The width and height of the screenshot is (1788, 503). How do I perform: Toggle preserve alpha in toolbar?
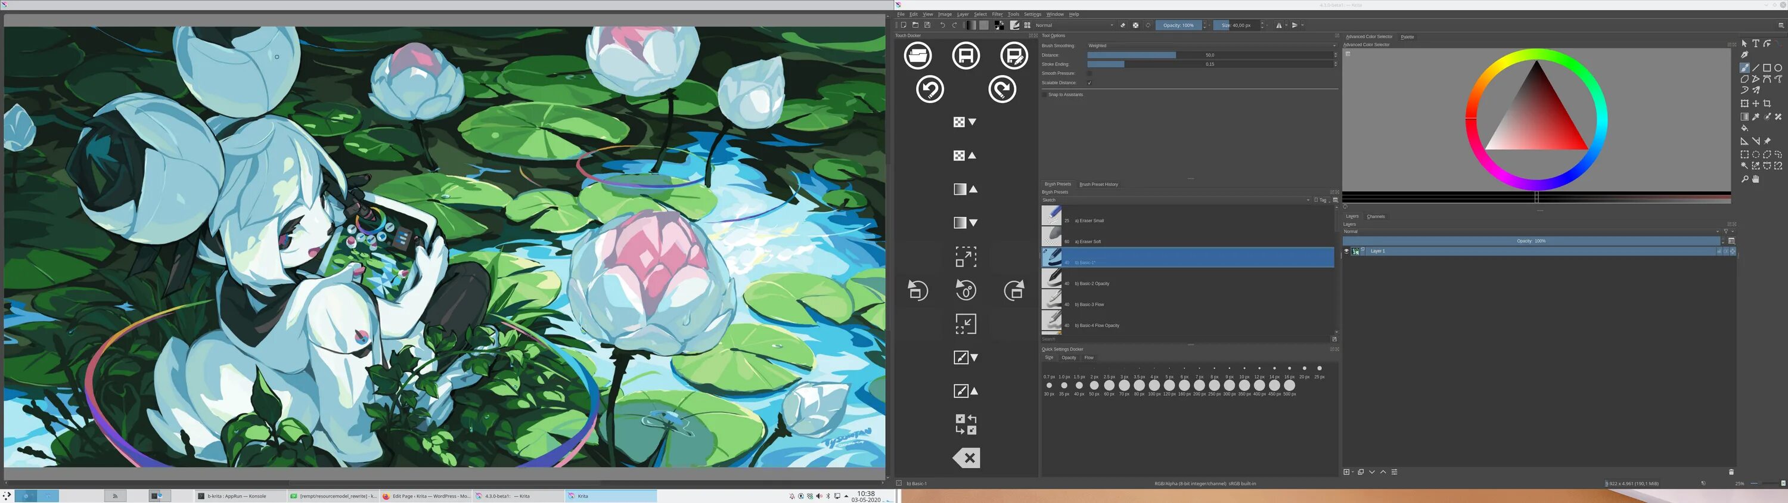1135,25
